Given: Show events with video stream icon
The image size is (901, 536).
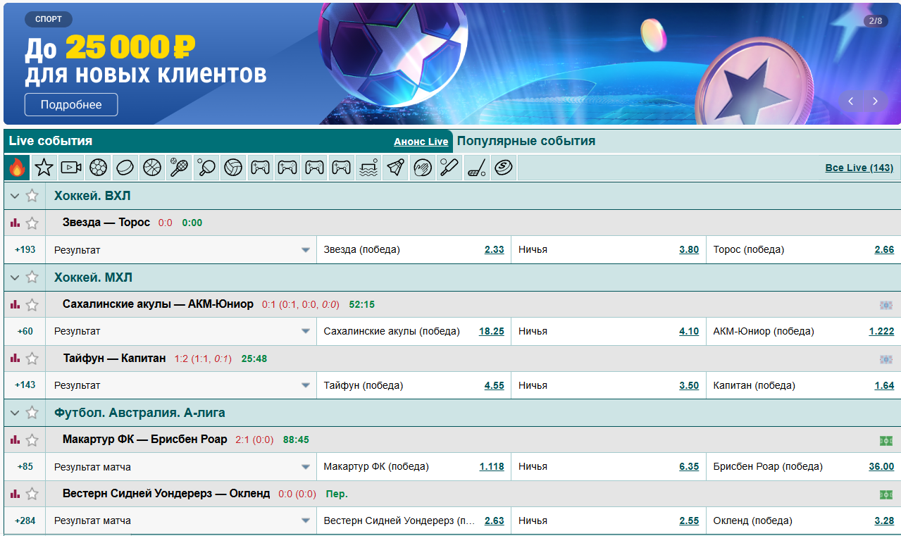Looking at the screenshot, I should 71,168.
